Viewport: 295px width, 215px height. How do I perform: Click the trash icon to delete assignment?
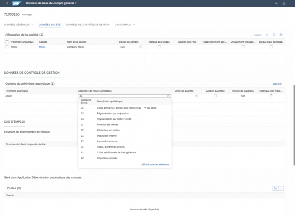pyautogui.click(x=274, y=35)
